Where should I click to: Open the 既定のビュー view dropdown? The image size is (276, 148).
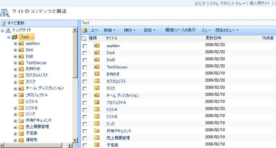[x=227, y=30]
